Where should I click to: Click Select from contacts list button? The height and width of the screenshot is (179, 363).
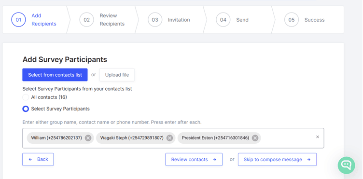(x=55, y=75)
